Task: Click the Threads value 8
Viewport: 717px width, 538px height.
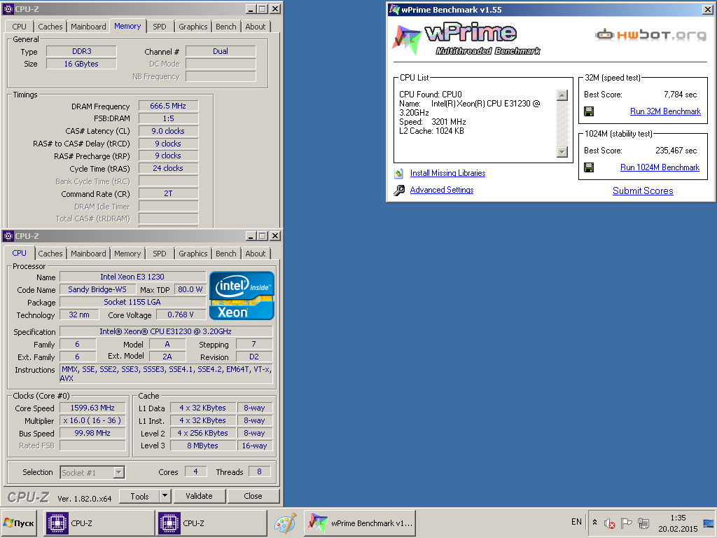Action: [259, 471]
